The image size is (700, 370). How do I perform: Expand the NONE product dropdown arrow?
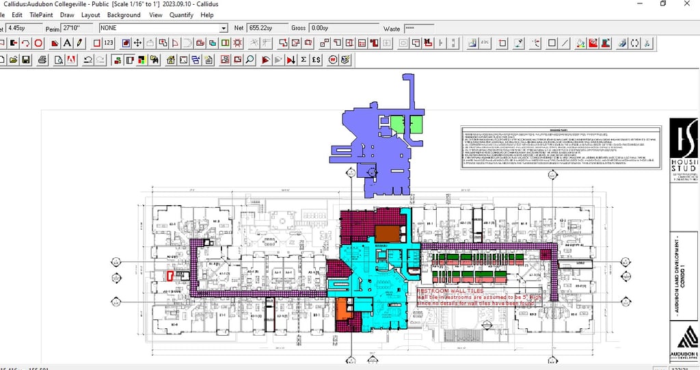coord(224,28)
